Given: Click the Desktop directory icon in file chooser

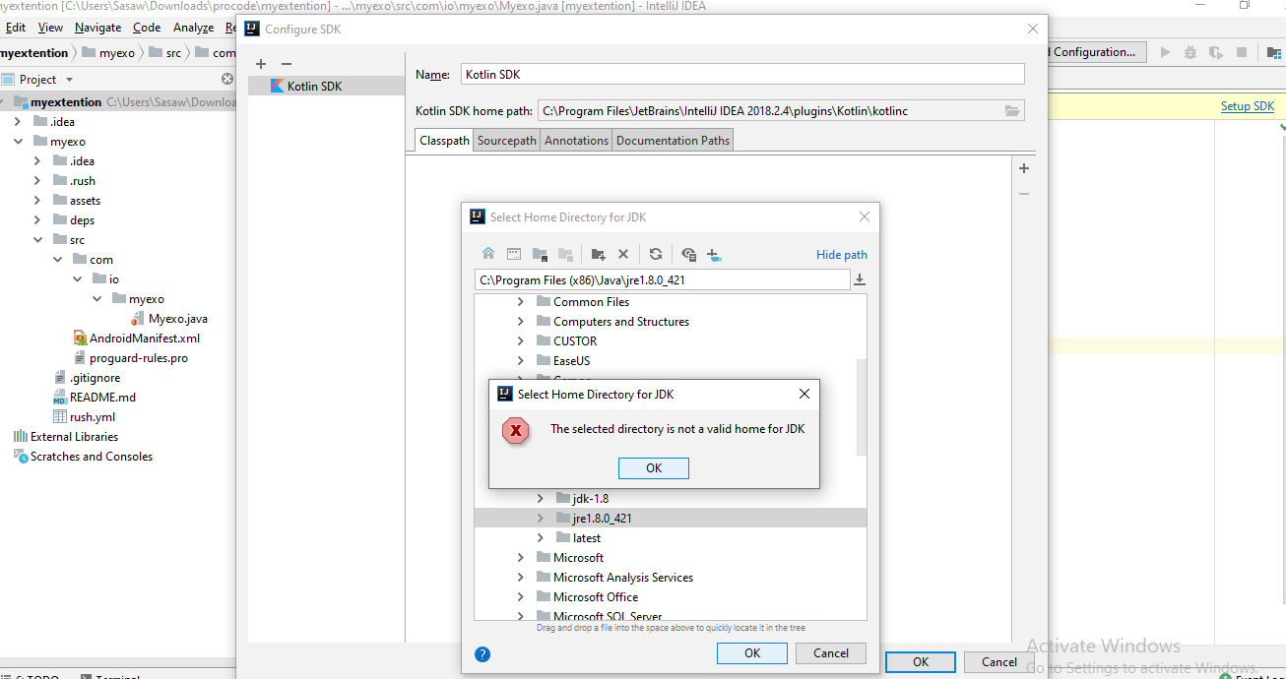Looking at the screenshot, I should 514,254.
